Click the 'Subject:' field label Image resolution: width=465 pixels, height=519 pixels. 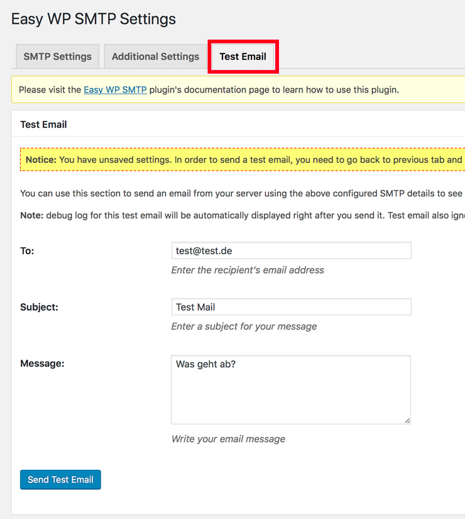point(39,307)
